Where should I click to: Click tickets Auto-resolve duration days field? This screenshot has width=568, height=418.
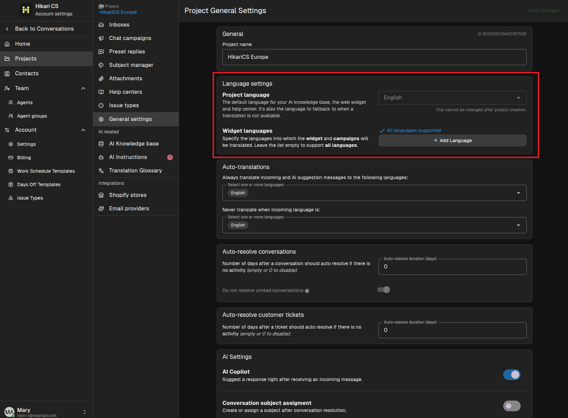[452, 330]
